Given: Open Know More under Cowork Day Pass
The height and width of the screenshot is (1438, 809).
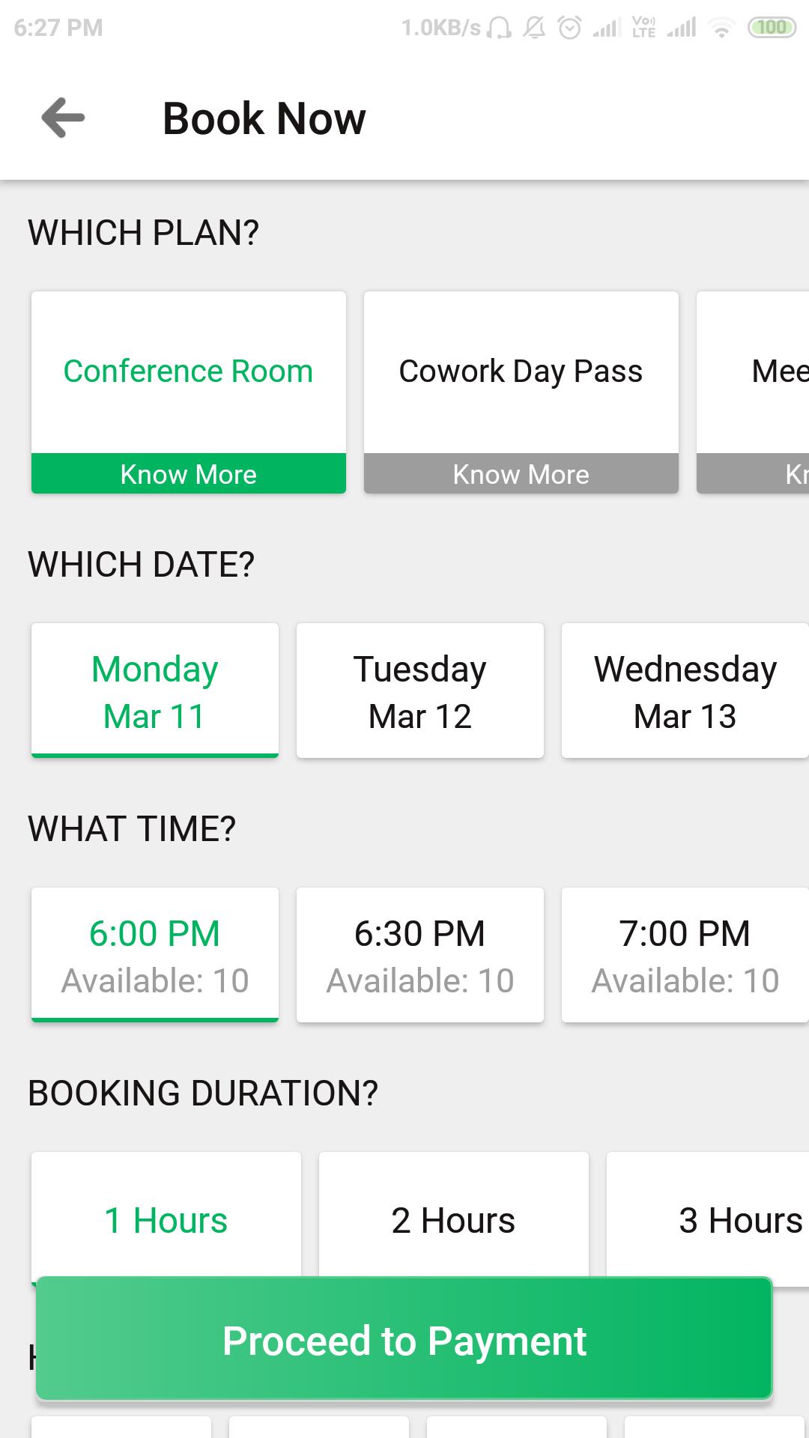Looking at the screenshot, I should (521, 473).
